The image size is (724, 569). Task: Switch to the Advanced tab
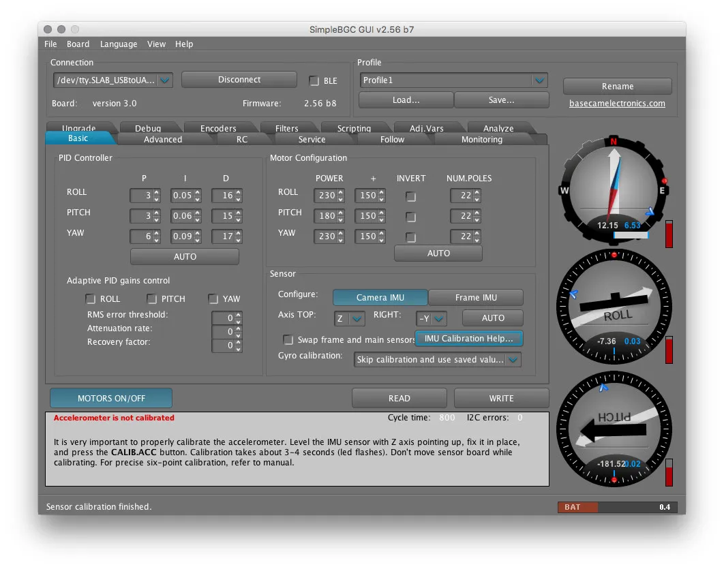coord(163,140)
